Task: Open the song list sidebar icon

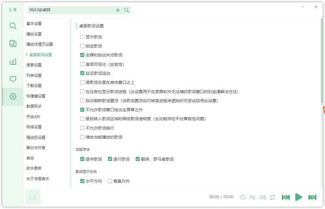Action: pyautogui.click(x=13, y=44)
